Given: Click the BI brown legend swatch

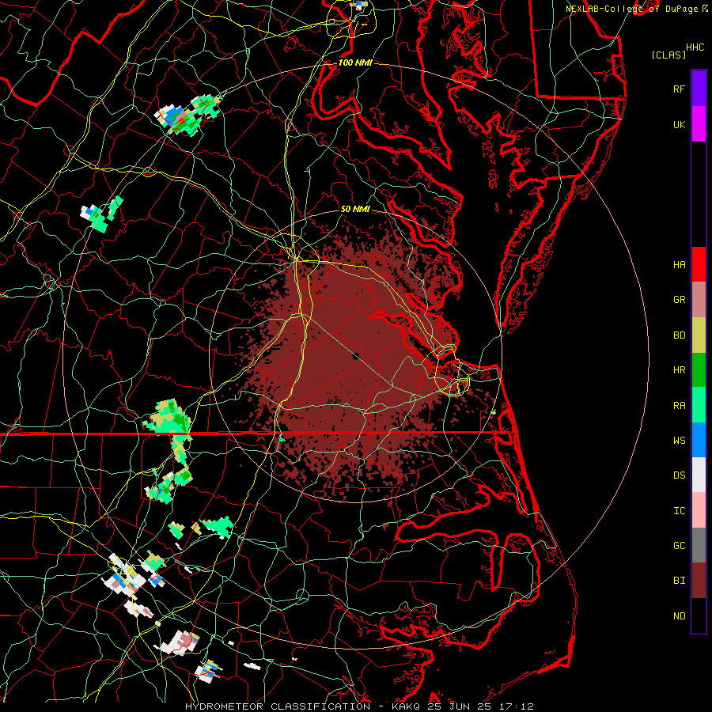Looking at the screenshot, I should click(699, 581).
